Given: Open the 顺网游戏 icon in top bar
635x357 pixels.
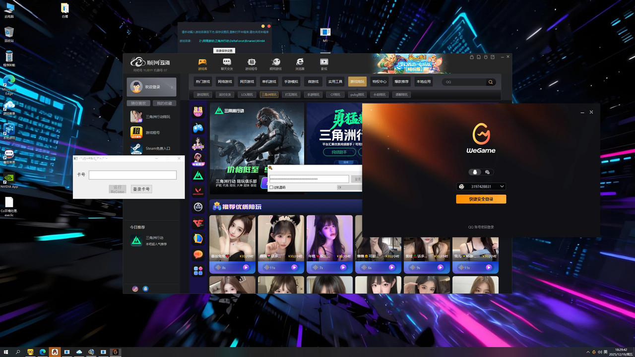Looking at the screenshot, I should pyautogui.click(x=275, y=63).
